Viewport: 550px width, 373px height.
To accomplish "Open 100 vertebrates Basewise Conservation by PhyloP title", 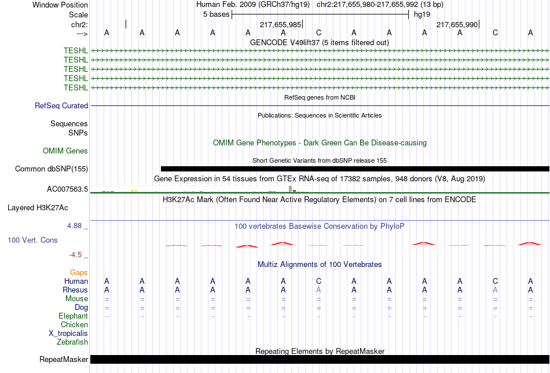I will point(320,226).
